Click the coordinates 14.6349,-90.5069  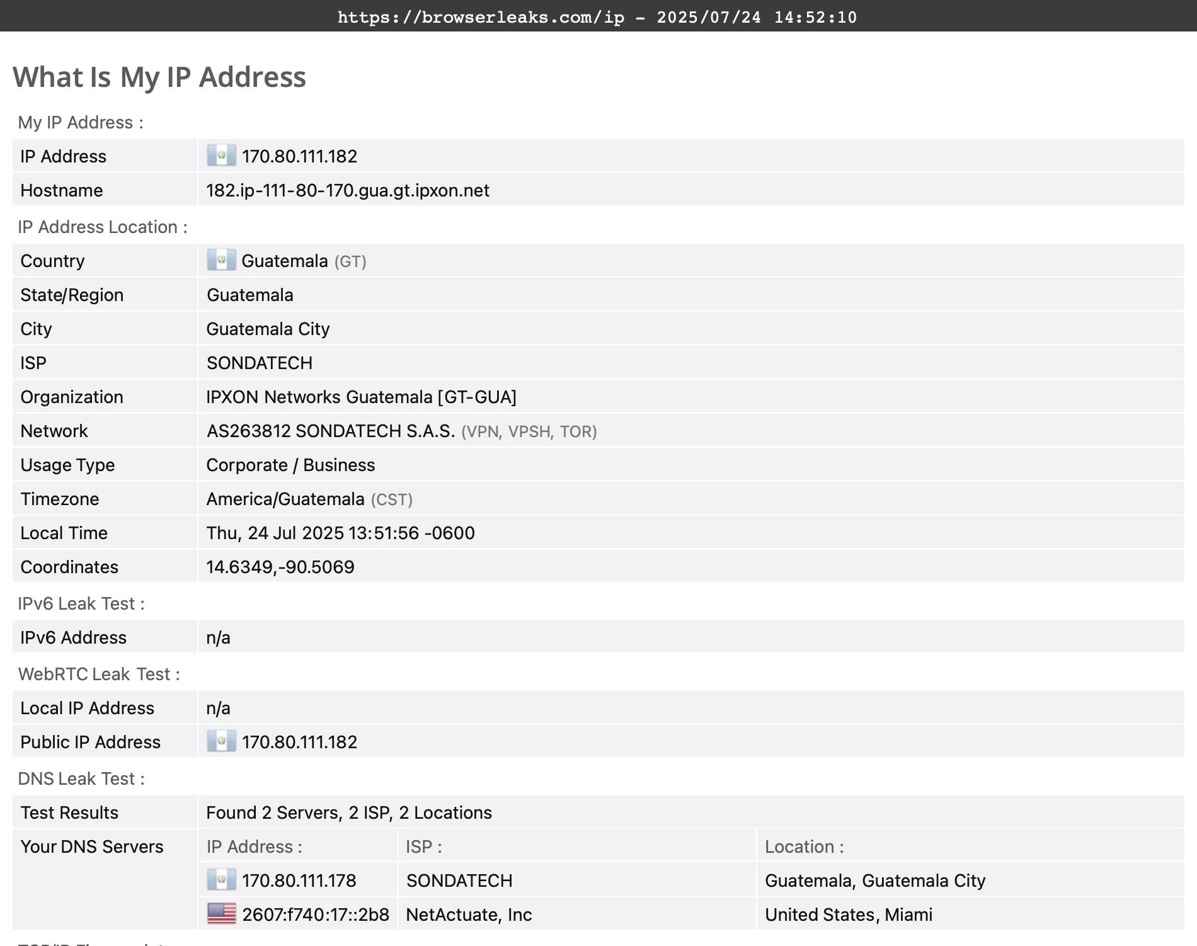tap(280, 567)
